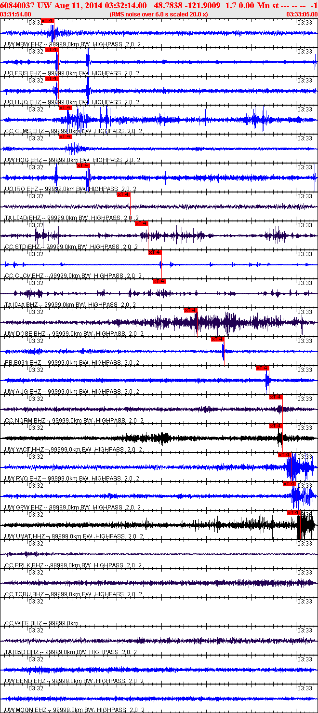Click the red pick flag on STD trace
Screen dimensions: 318x713
coord(141,223)
